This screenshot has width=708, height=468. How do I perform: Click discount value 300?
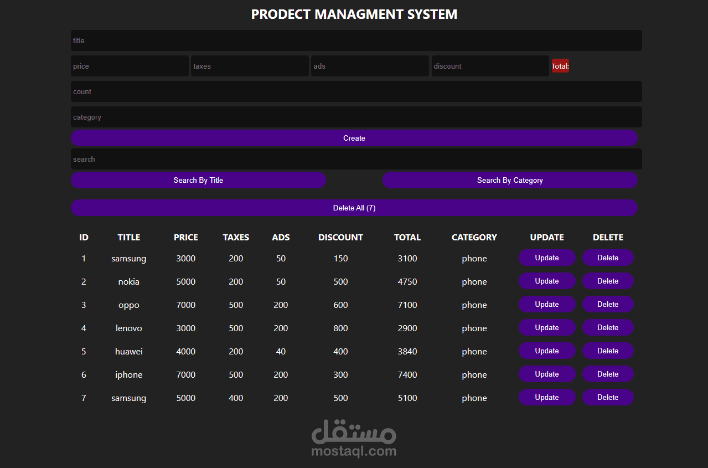tap(341, 374)
